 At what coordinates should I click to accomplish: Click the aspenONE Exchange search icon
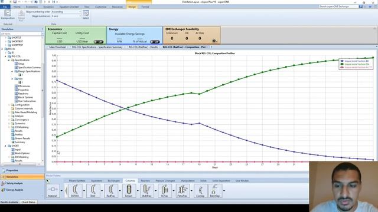361,6
